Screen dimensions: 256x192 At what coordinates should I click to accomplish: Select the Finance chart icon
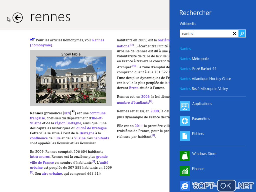pyautogui.click(x=185, y=171)
